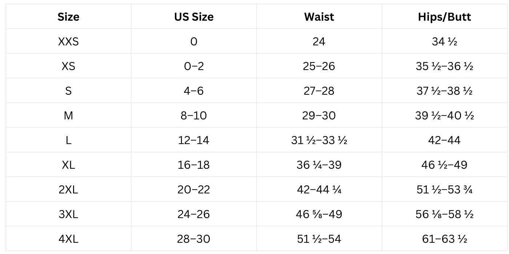Click the hips 42–44 cell

(445, 140)
